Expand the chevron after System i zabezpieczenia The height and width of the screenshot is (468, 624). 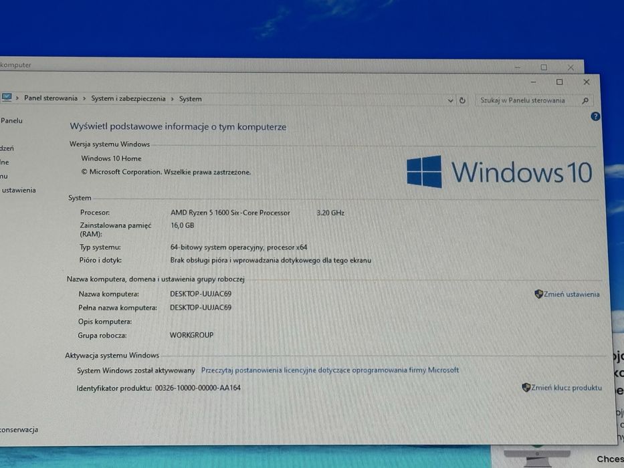173,99
